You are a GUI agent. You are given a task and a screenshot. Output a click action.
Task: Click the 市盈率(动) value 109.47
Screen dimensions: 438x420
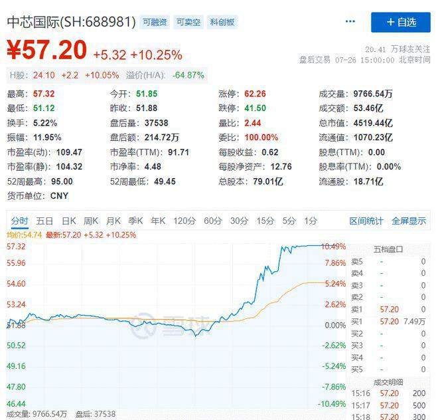point(69,152)
